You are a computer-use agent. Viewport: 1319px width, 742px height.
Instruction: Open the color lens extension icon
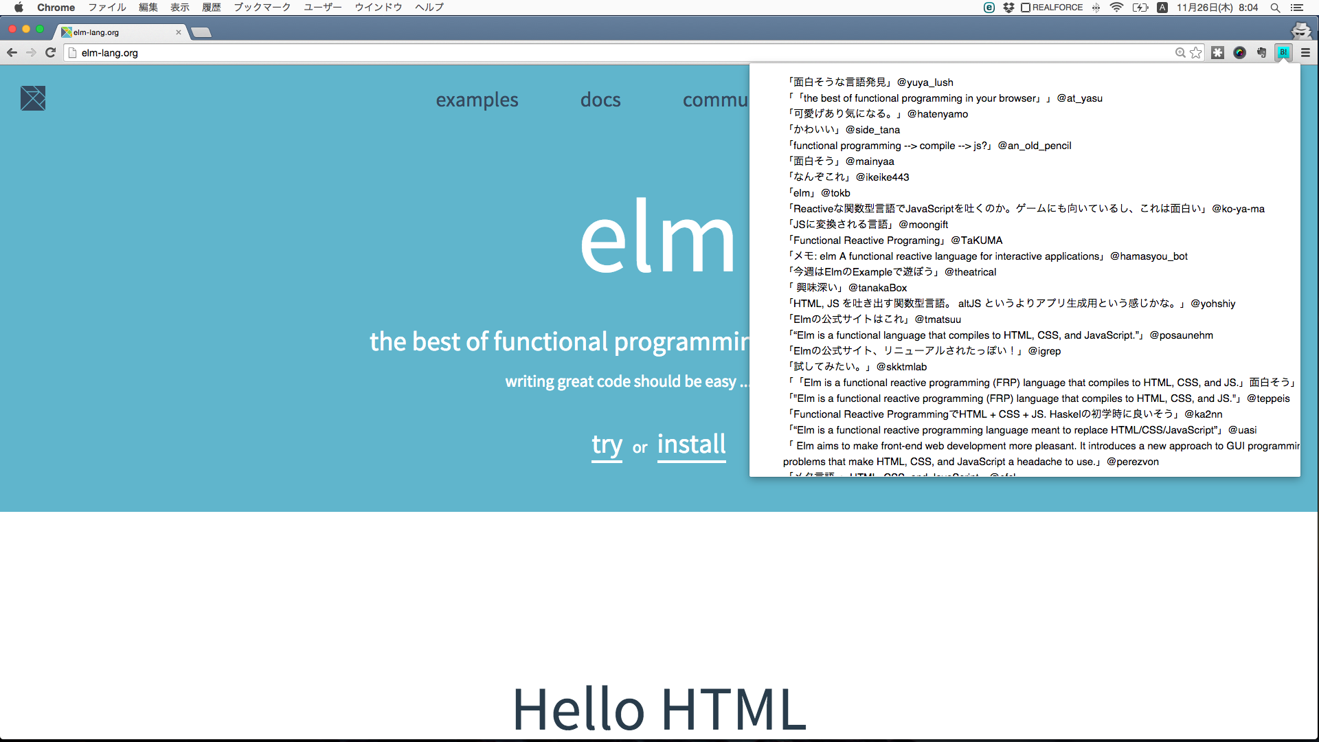pyautogui.click(x=1239, y=52)
